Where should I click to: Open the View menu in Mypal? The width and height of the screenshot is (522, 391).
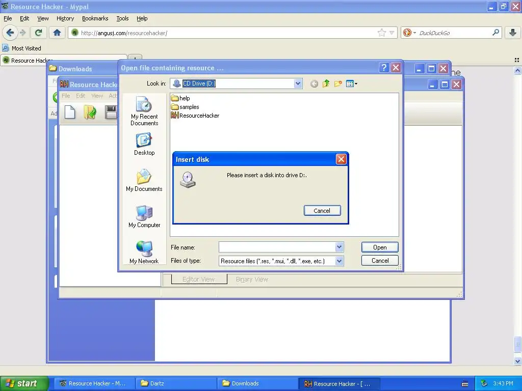point(43,18)
